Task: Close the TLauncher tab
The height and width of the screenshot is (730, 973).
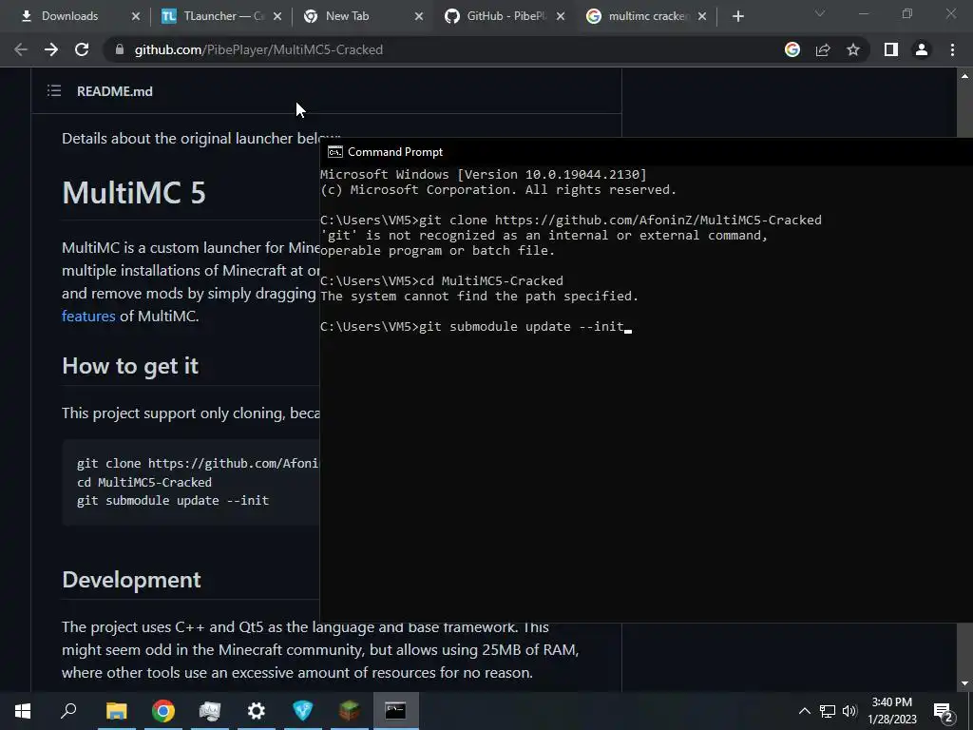Action: (x=277, y=16)
